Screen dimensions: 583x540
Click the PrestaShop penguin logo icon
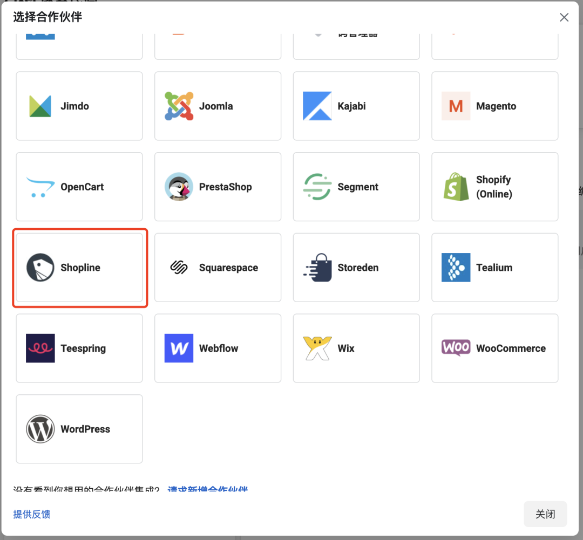(x=179, y=187)
